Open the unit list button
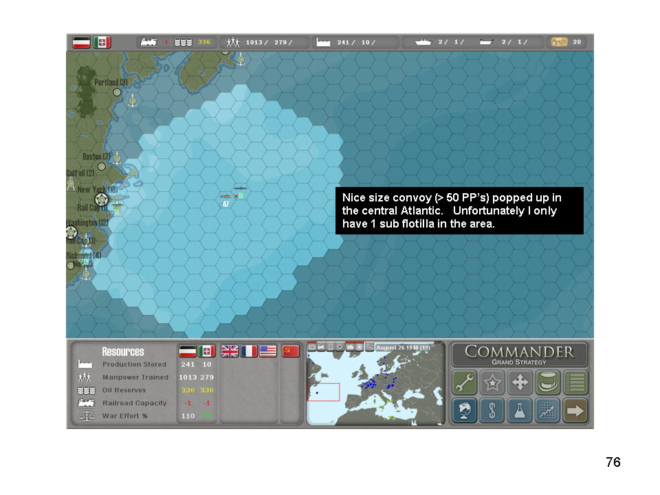The image size is (660, 495). pos(575,382)
